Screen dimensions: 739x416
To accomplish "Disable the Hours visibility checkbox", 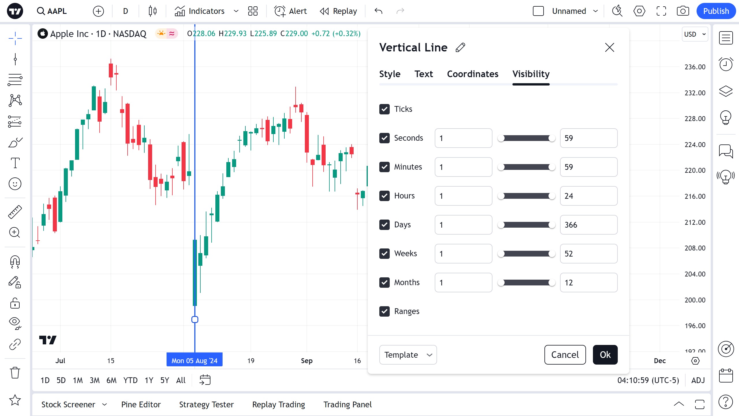I will pos(385,196).
